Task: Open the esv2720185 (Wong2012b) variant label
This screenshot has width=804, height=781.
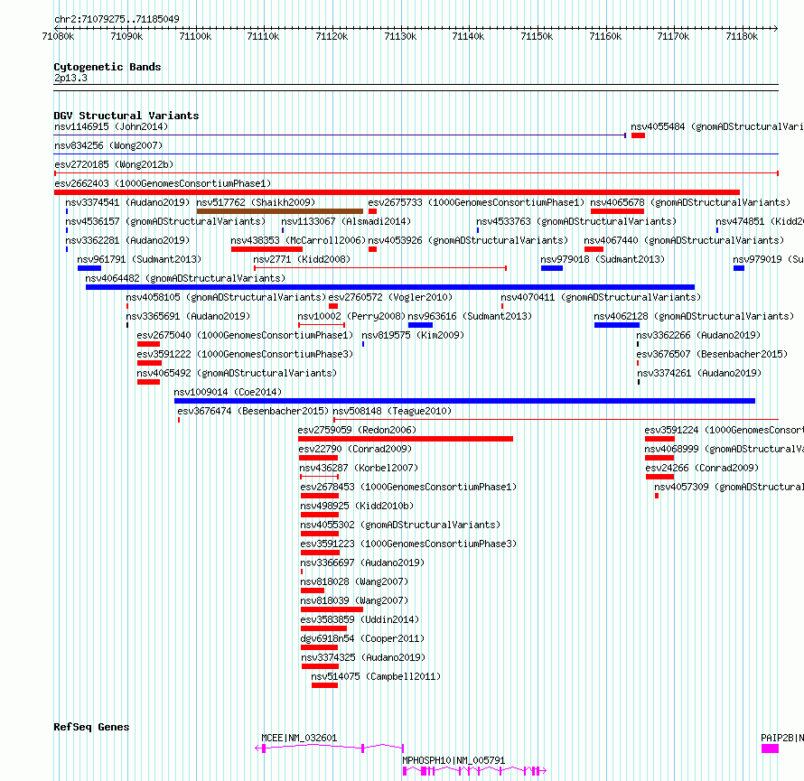Action: click(x=114, y=164)
